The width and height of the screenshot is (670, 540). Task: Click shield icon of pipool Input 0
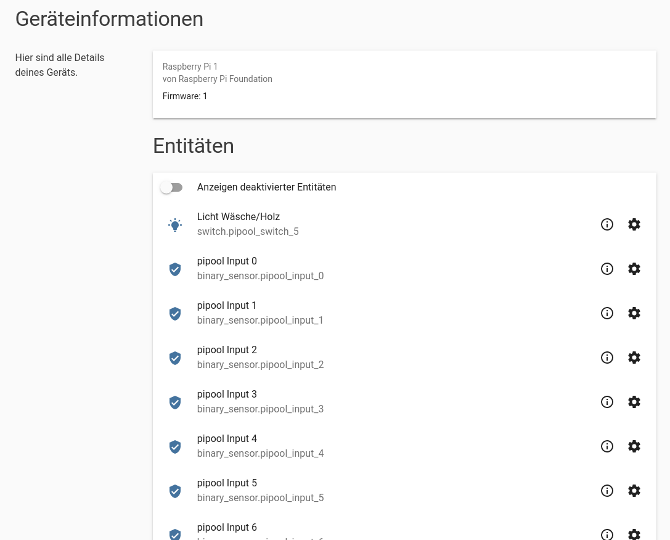coord(175,269)
